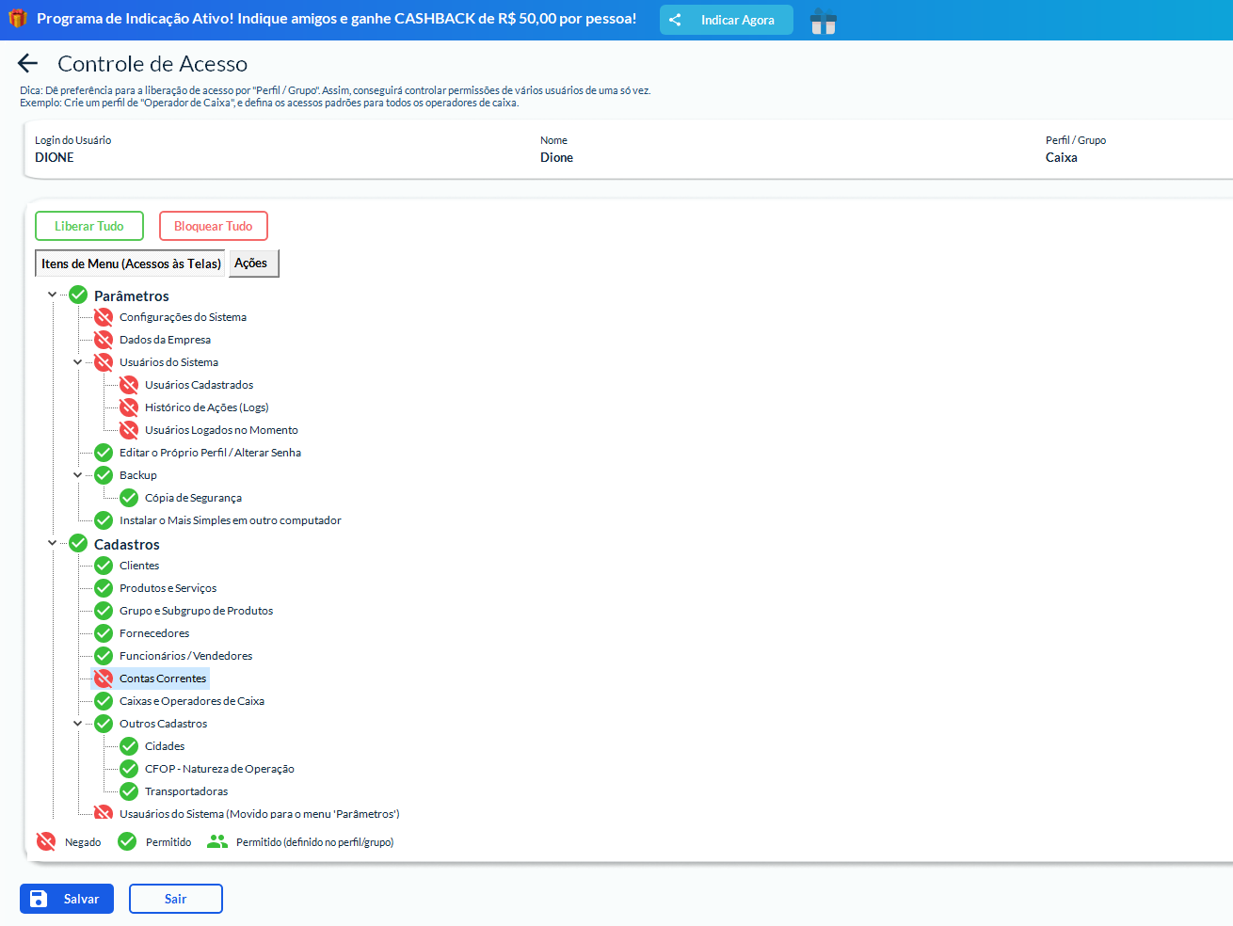Switch to the Ações tab
This screenshot has width=1233, height=926.
[x=251, y=263]
